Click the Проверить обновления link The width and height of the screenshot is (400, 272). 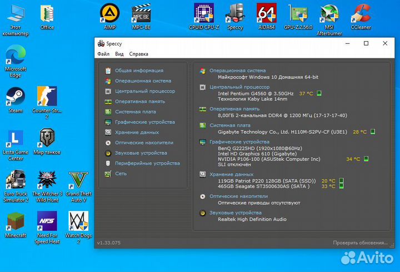pyautogui.click(x=360, y=243)
